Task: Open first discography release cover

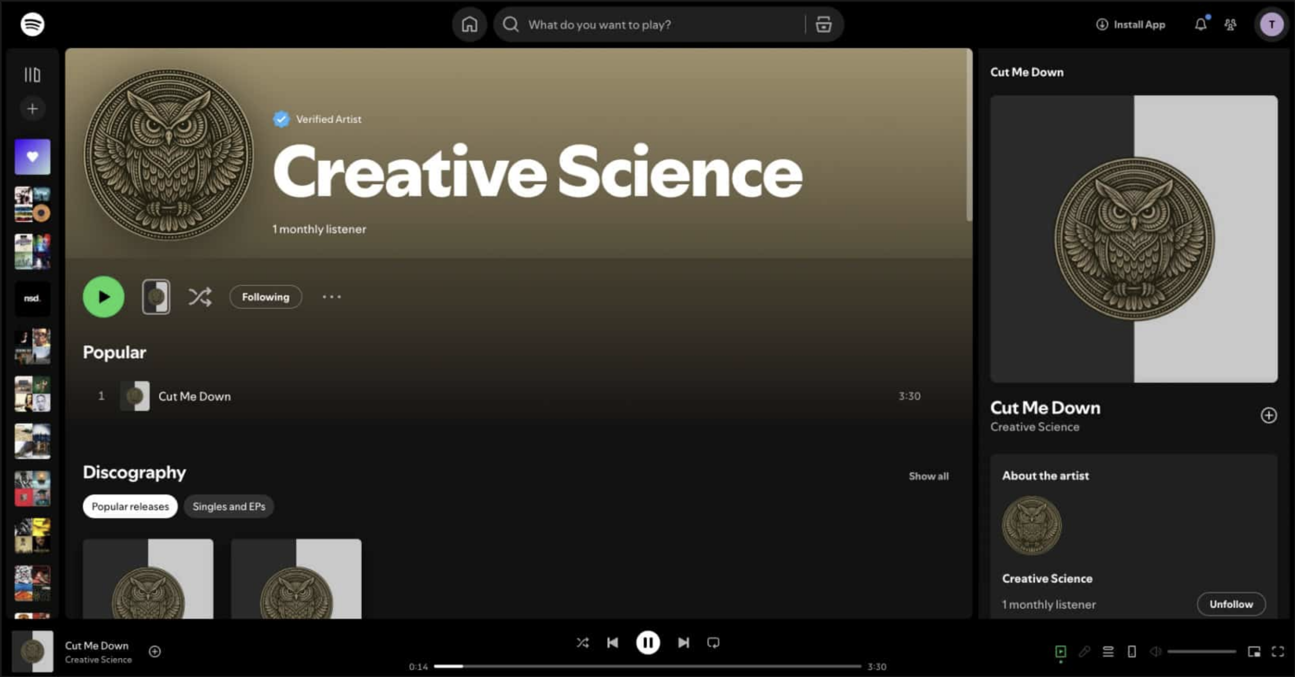Action: pos(148,579)
